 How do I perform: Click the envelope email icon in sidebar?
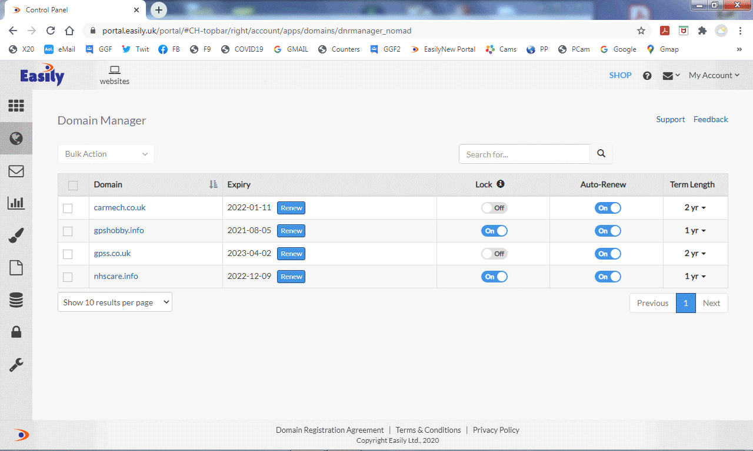[x=16, y=171]
